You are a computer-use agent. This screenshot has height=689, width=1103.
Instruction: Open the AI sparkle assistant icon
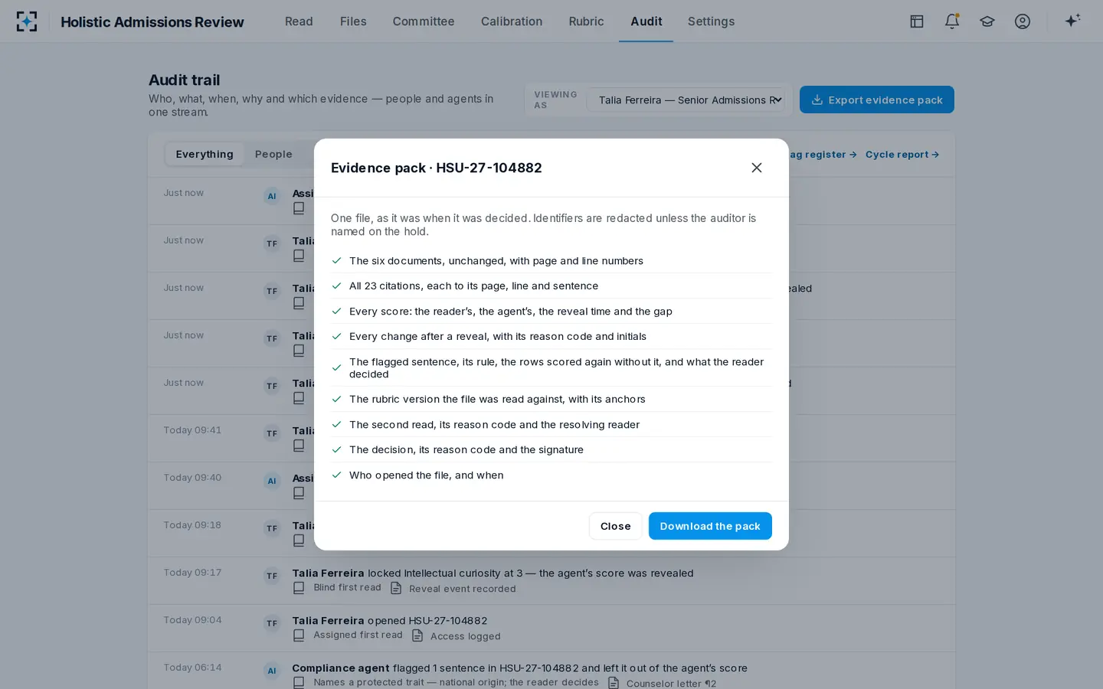[x=1072, y=21]
